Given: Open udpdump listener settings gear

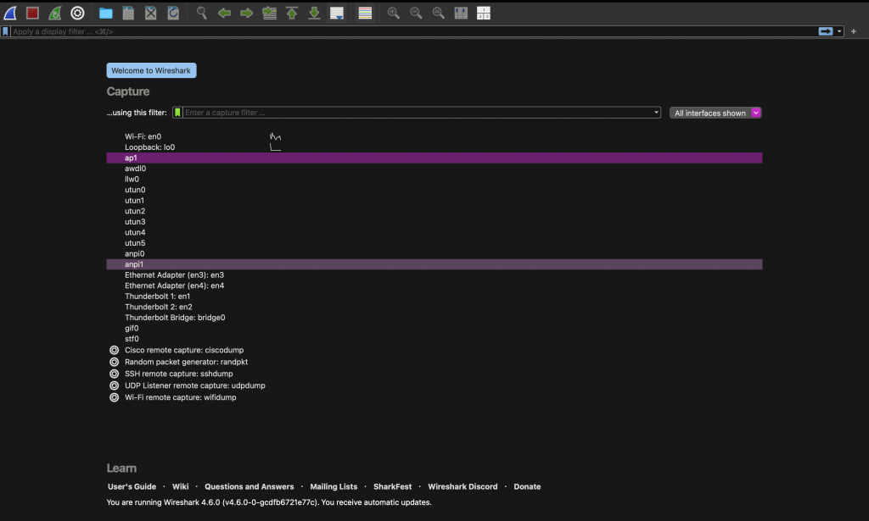Looking at the screenshot, I should pyautogui.click(x=115, y=385).
